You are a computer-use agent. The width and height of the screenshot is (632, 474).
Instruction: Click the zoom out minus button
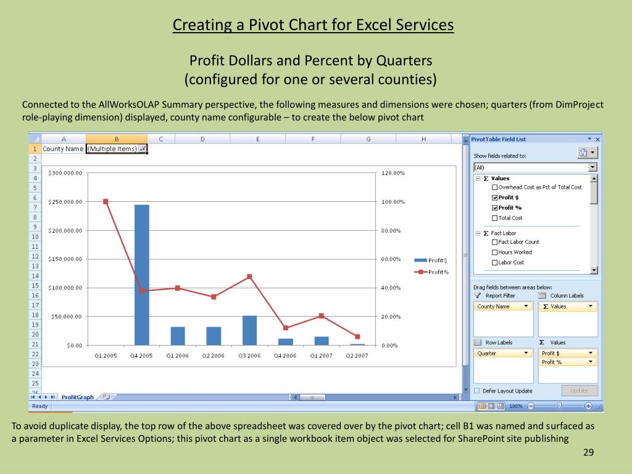[530, 406]
